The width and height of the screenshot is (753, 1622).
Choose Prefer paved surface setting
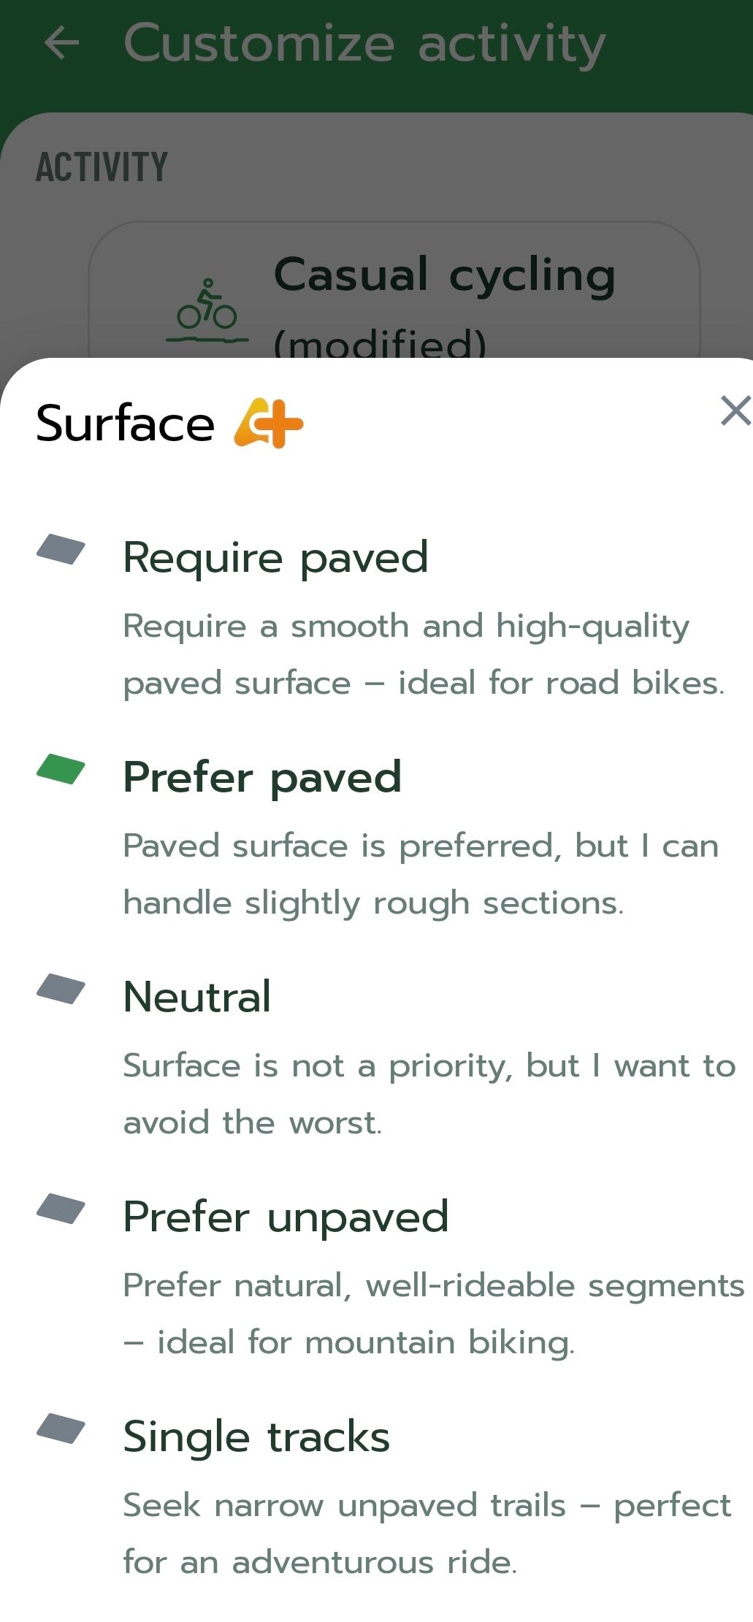(x=262, y=777)
